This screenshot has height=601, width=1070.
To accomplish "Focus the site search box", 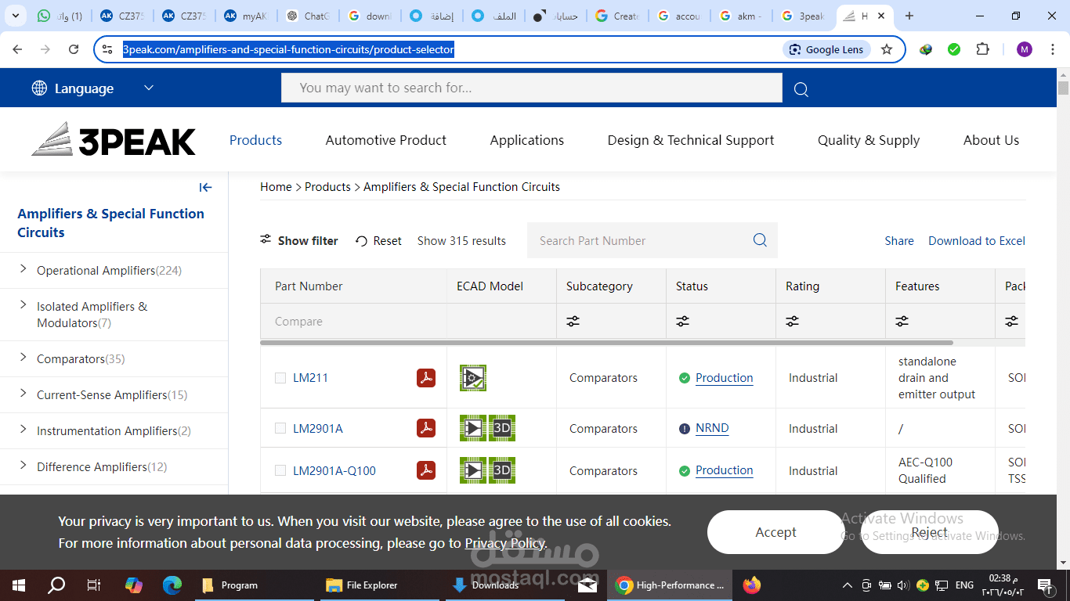I will (532, 88).
